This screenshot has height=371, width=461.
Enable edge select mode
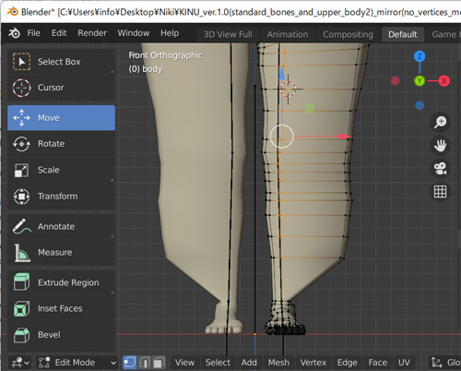point(144,363)
